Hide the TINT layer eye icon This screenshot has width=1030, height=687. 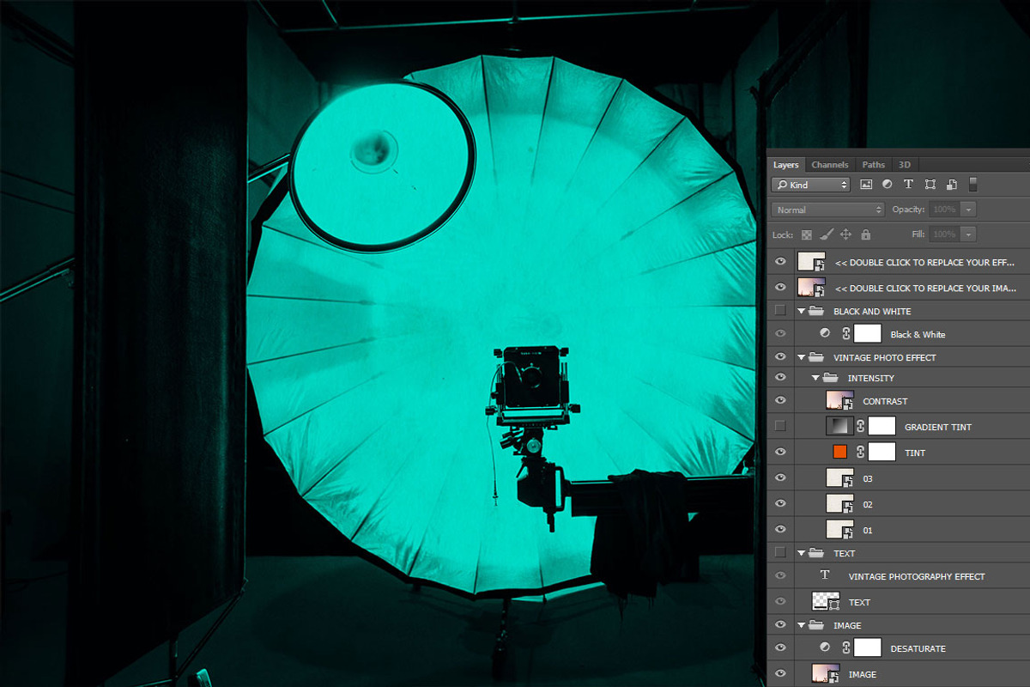pos(780,452)
